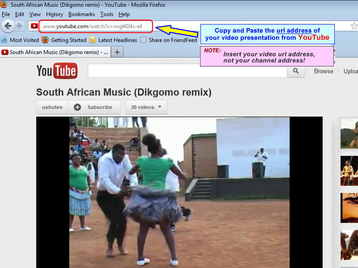358x268 pixels.
Task: Open the History menu
Action: [x=55, y=14]
